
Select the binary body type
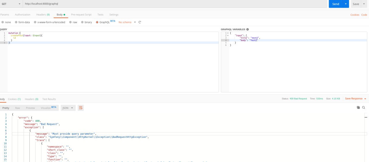point(86,22)
